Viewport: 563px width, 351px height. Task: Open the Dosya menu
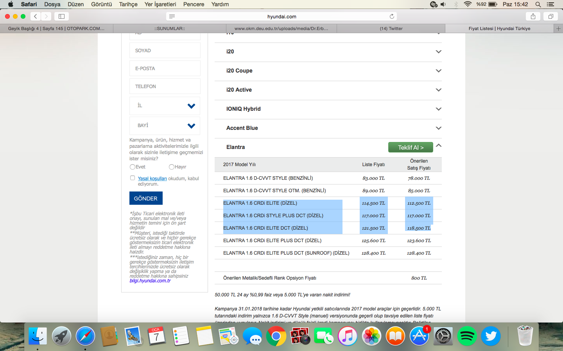52,4
